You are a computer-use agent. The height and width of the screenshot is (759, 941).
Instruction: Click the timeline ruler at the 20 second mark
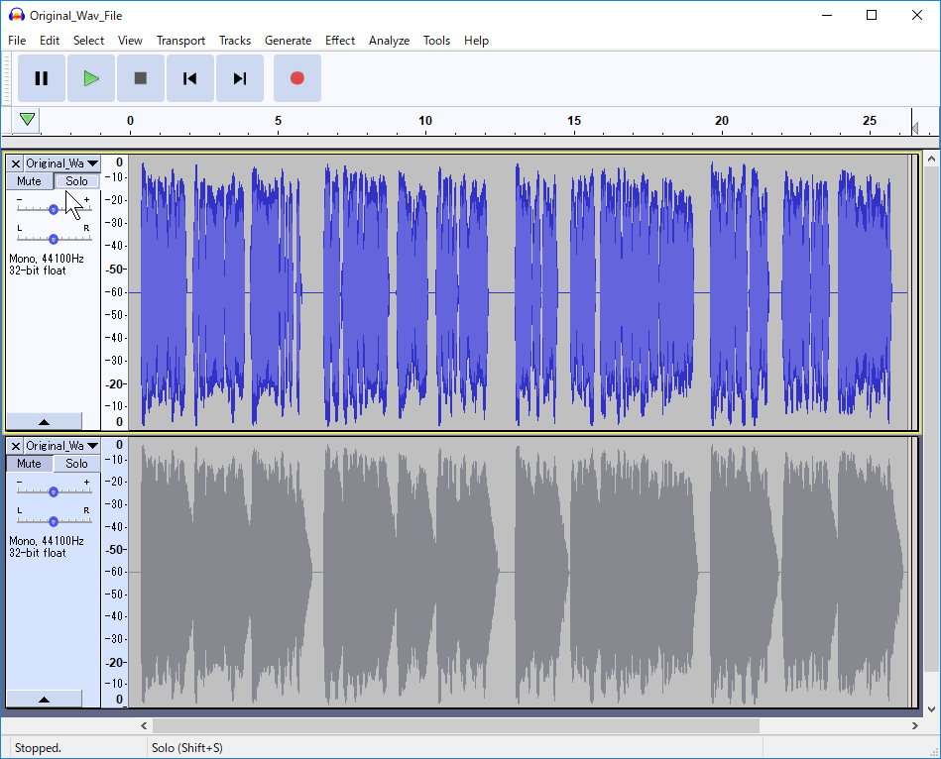tap(721, 121)
